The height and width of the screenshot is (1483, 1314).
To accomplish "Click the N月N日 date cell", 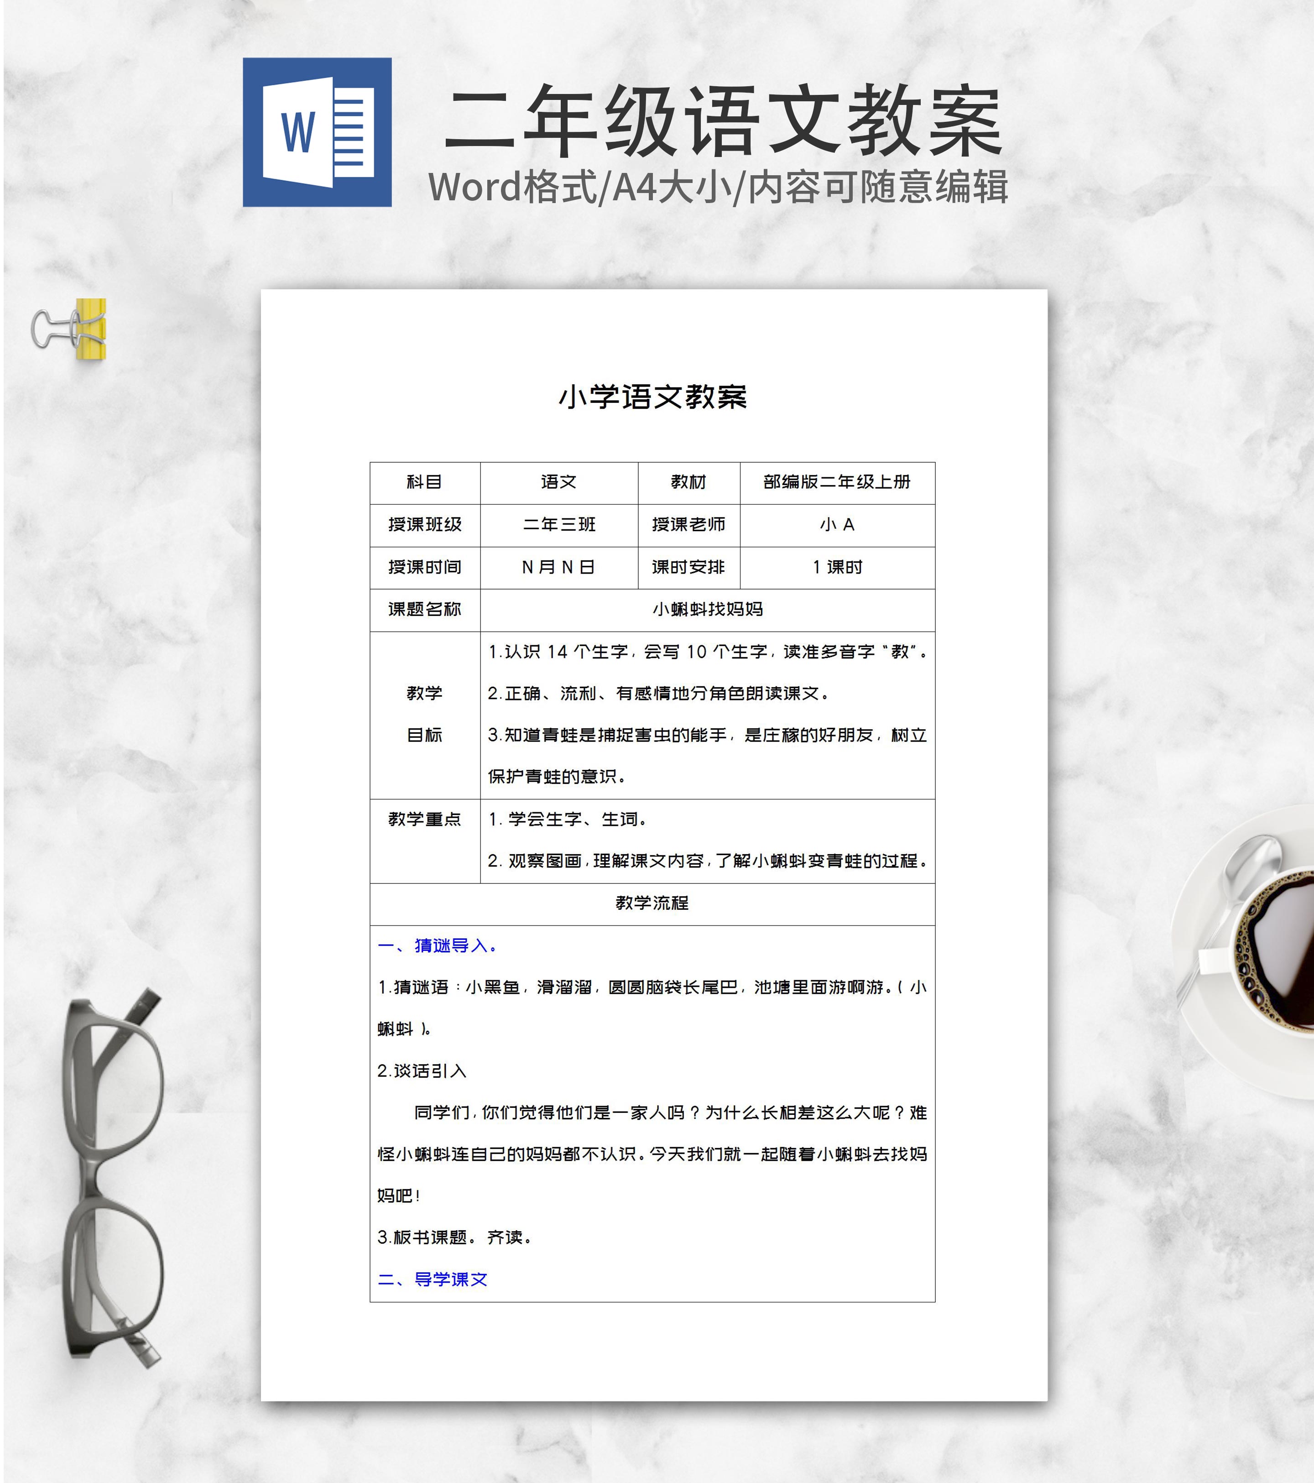I will pos(559,567).
